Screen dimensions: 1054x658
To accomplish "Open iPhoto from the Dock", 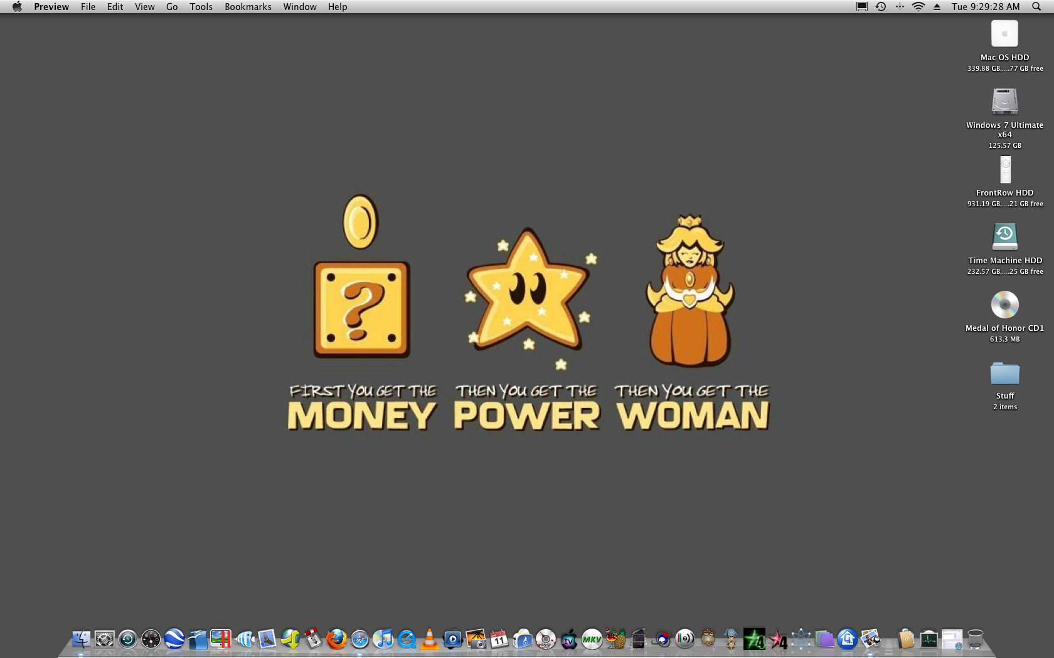I will [476, 639].
